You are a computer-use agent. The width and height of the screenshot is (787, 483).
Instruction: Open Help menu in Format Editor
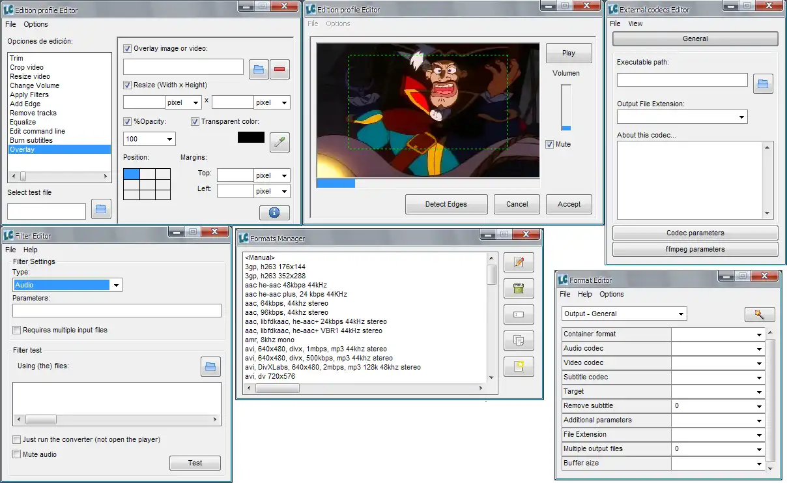coord(585,294)
